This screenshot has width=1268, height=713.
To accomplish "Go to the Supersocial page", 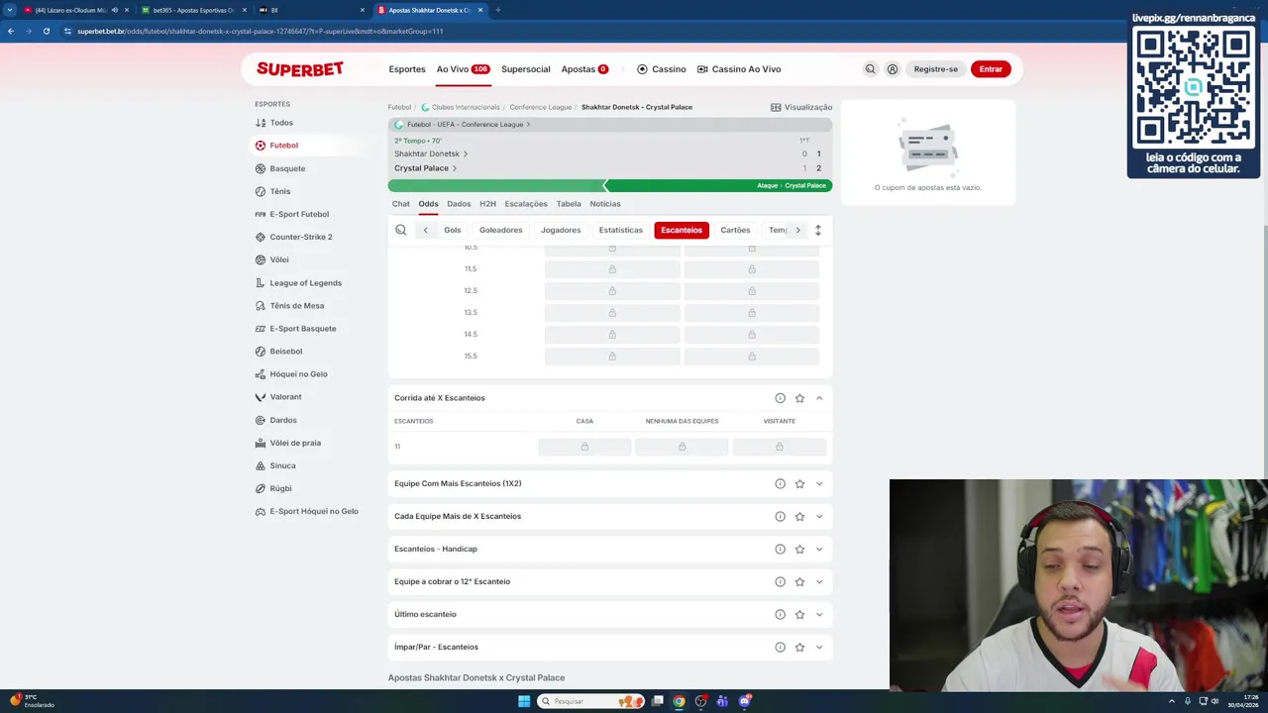I will [x=526, y=69].
